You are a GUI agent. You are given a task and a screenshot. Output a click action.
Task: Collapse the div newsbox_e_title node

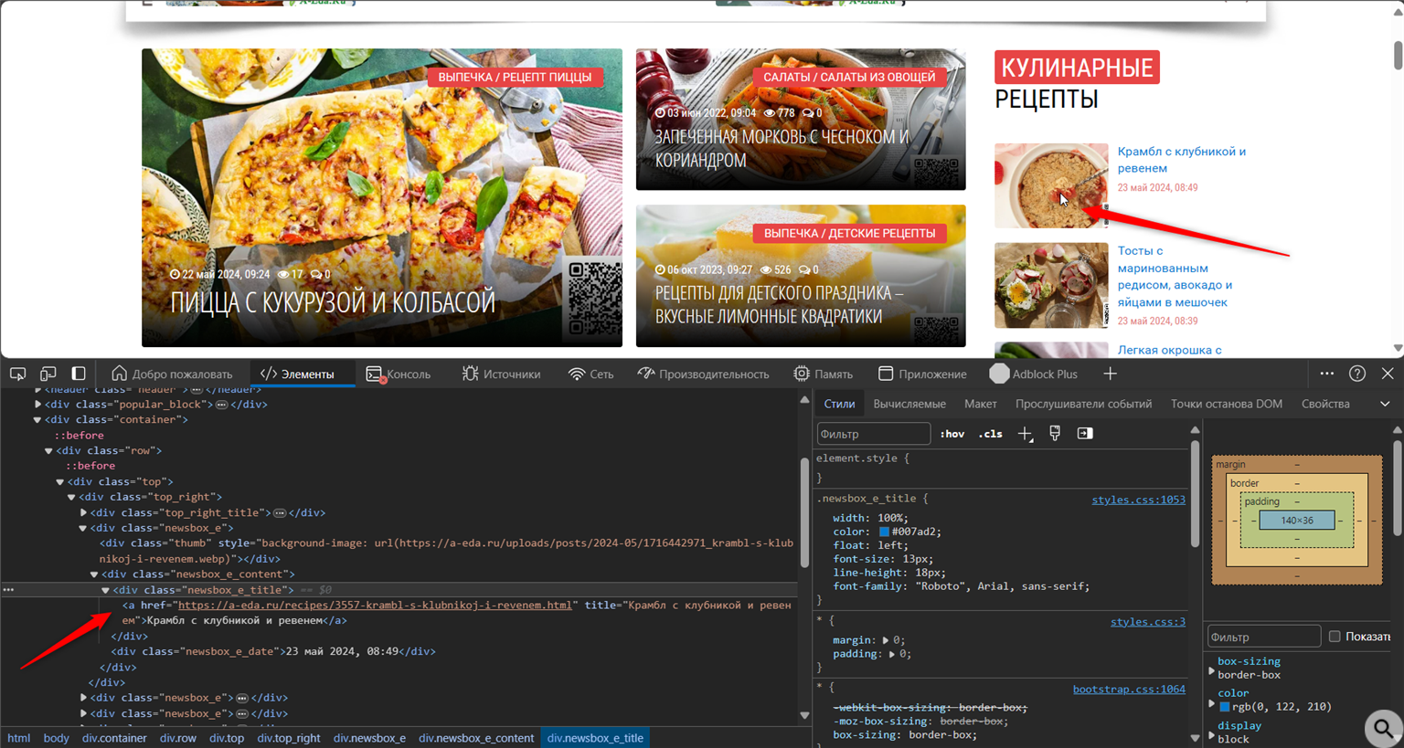[x=105, y=591]
